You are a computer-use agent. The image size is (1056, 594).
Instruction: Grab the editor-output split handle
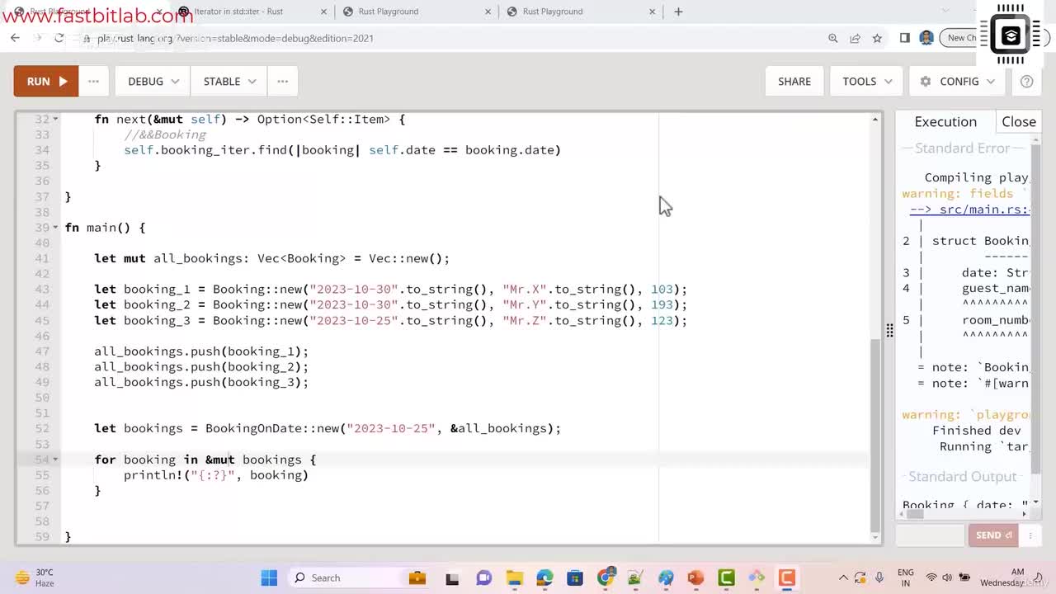click(x=889, y=330)
